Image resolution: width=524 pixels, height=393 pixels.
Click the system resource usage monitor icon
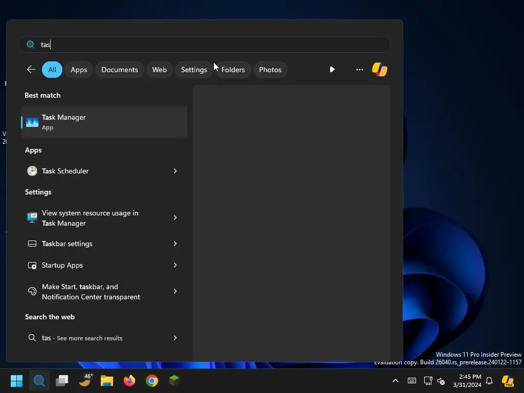(x=32, y=217)
